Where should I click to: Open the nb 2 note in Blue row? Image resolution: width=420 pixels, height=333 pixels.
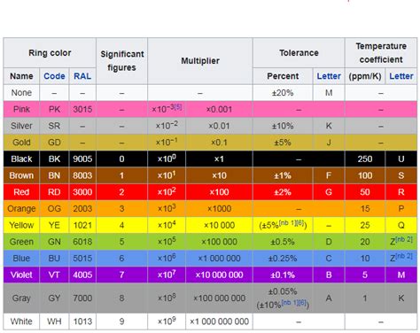click(x=404, y=256)
